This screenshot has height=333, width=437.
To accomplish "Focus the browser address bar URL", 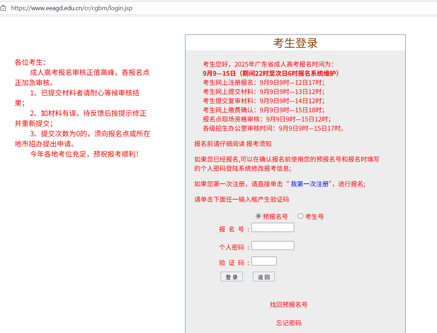I will (x=72, y=8).
